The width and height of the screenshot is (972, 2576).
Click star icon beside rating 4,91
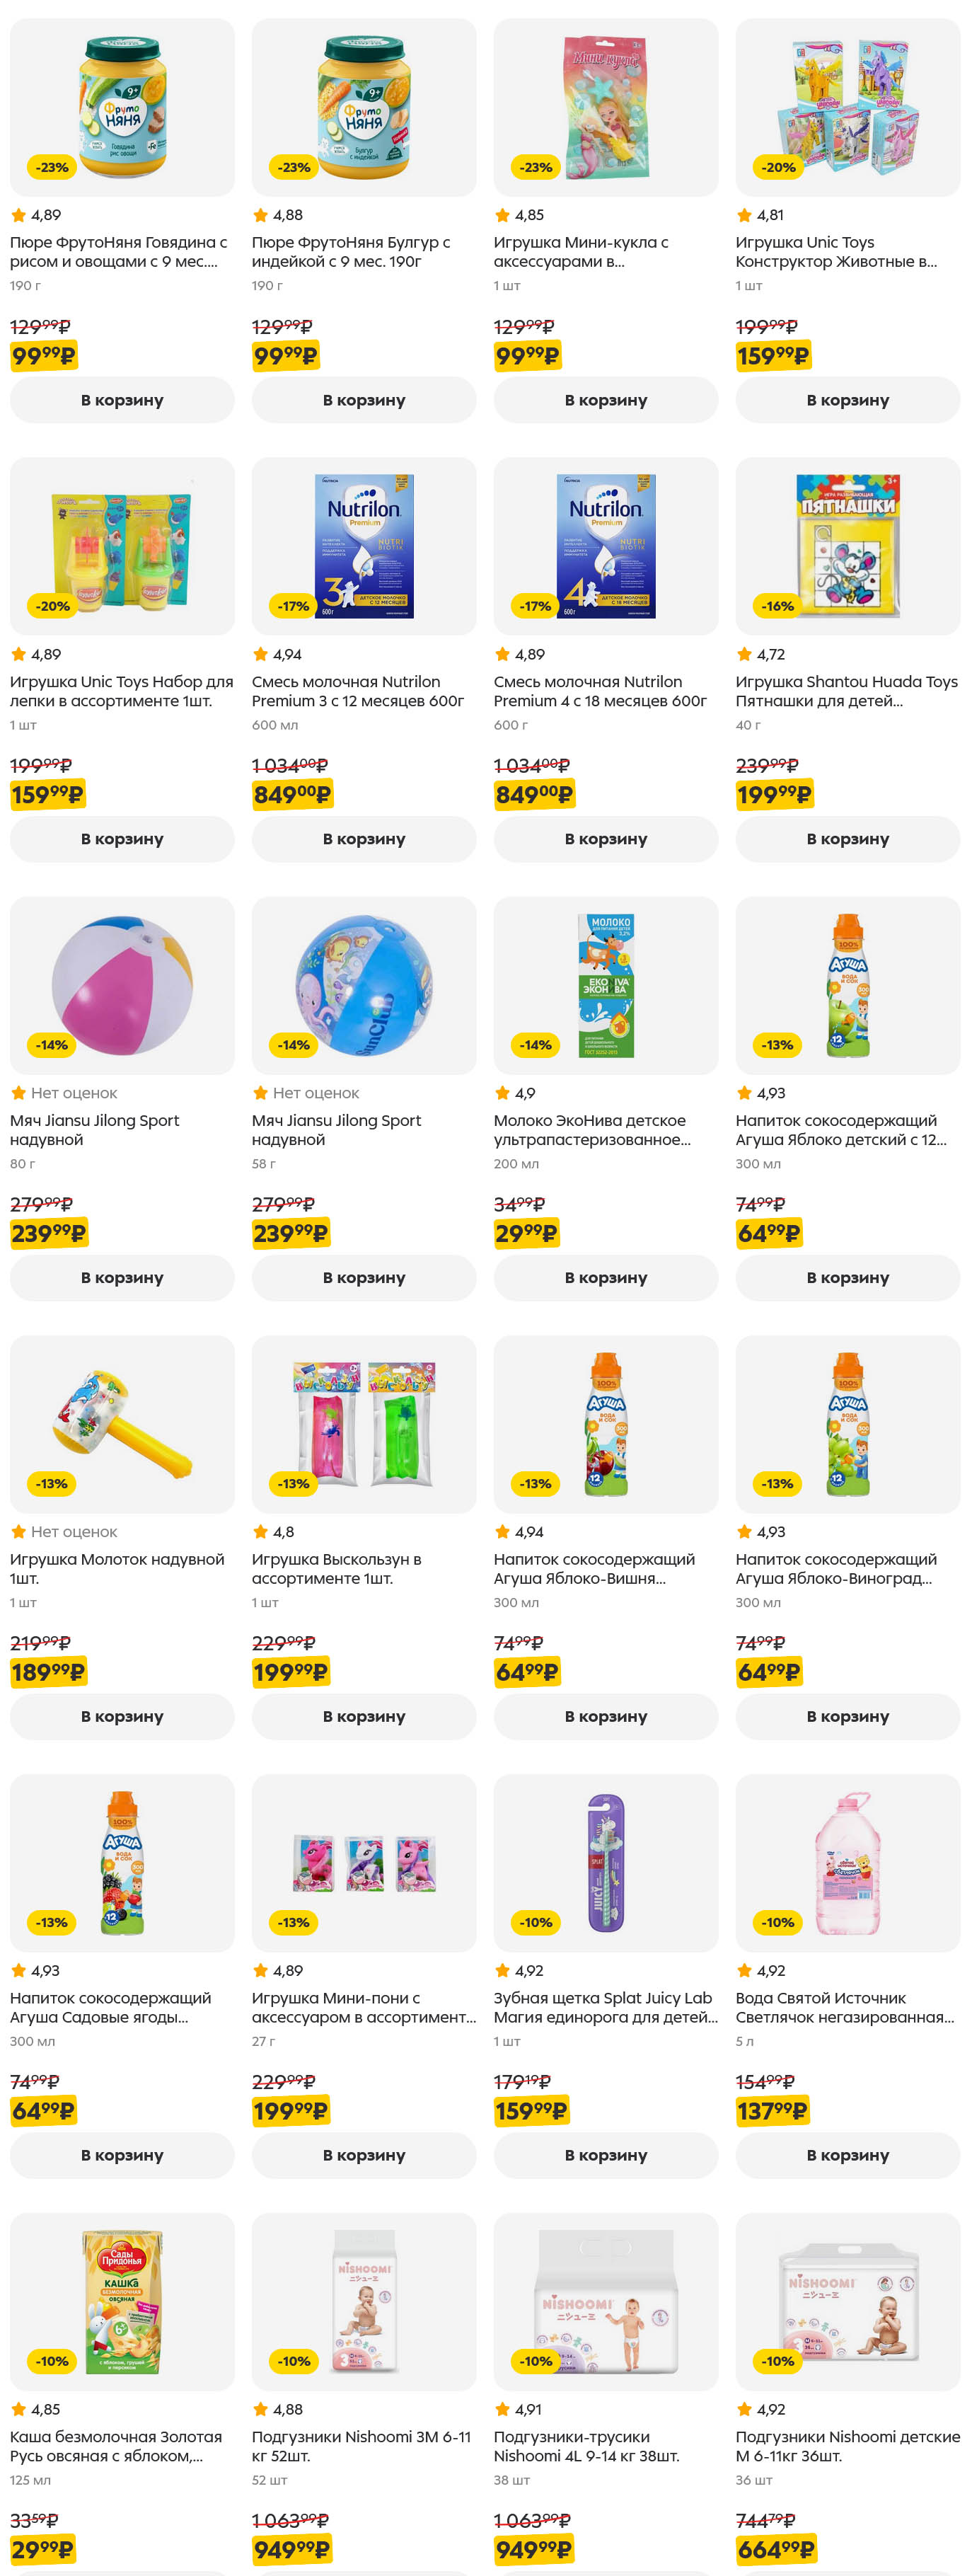(502, 2410)
